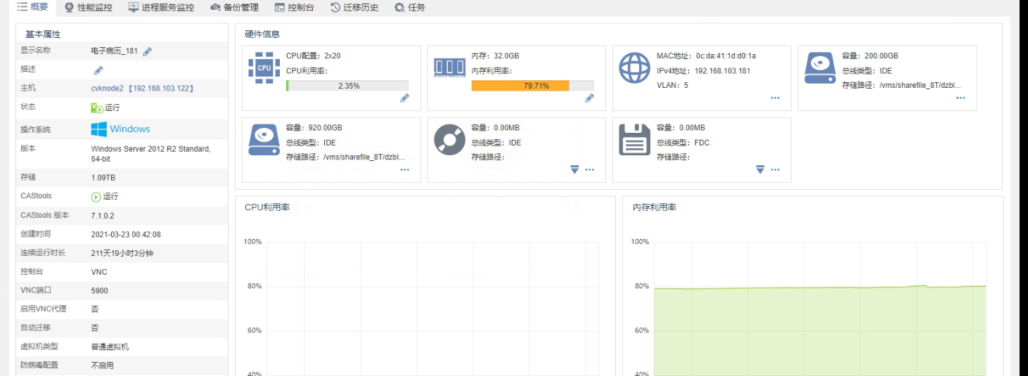
Task: Click the network globe icon
Action: click(x=634, y=67)
